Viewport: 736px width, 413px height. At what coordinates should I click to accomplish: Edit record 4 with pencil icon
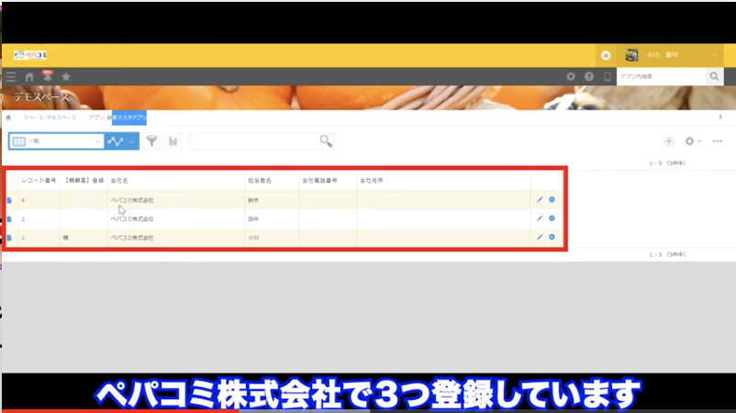(540, 200)
